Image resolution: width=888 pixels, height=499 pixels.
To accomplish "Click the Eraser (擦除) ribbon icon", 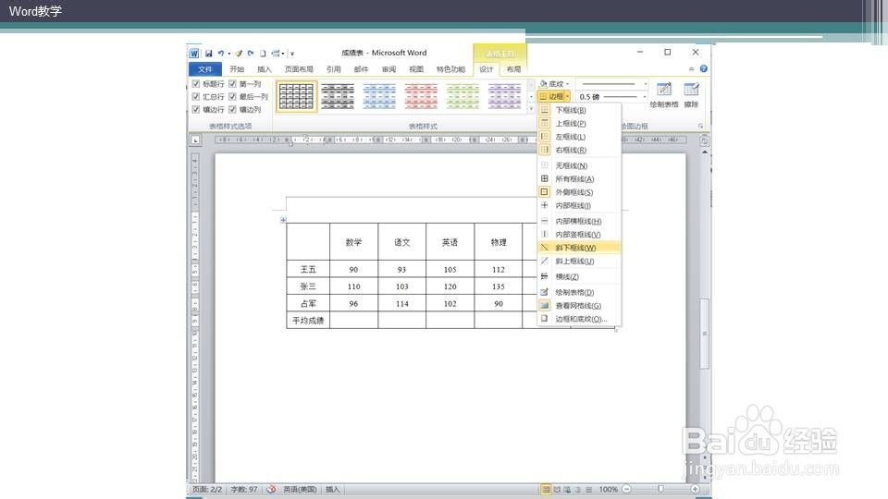I will coord(691,94).
